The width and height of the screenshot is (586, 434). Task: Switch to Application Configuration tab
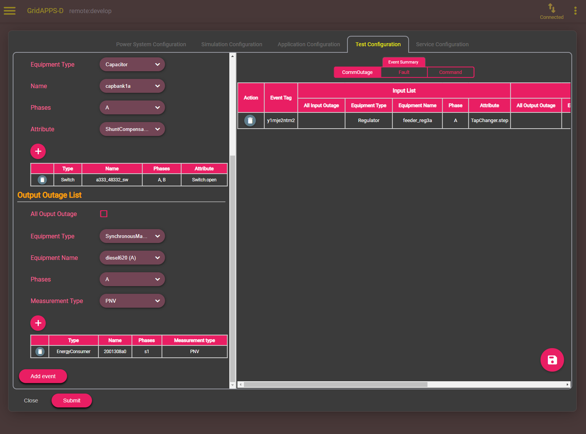(x=309, y=44)
